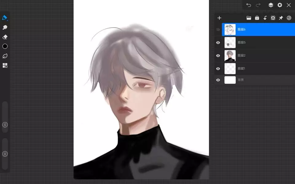Toggle alpha lock checkerboard icon
Screen dimensions: 295x184
point(273,18)
